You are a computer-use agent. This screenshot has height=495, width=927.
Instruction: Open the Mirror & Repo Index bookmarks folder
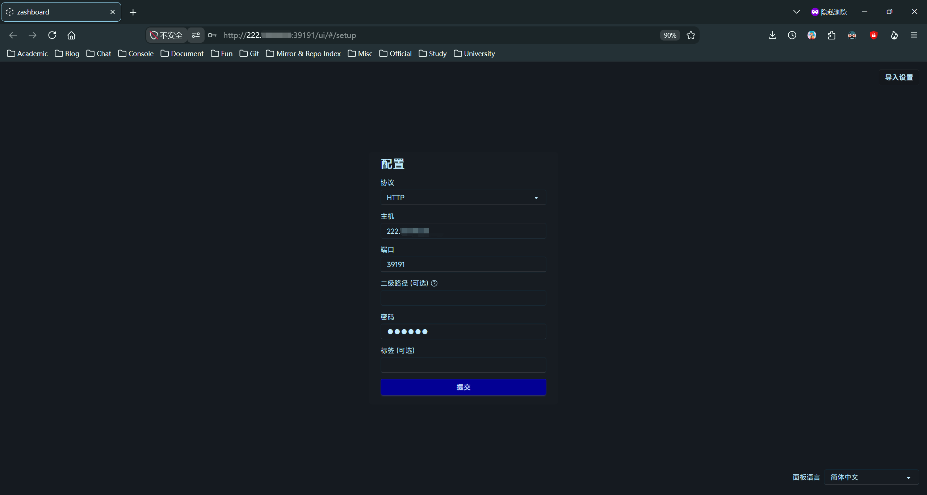click(x=303, y=54)
